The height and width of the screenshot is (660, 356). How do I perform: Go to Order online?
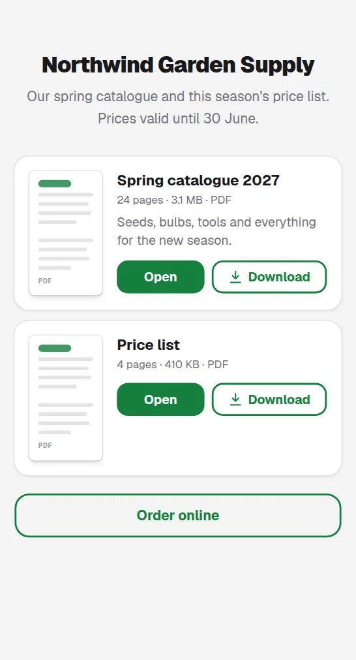click(178, 515)
